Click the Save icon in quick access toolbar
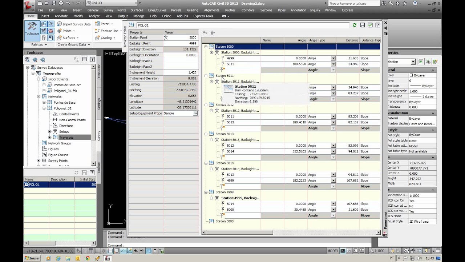 tap(54, 3)
